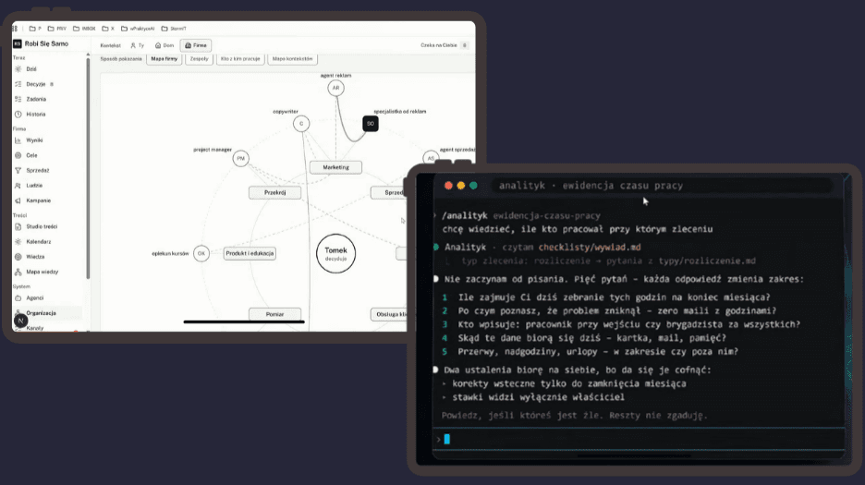865x485 pixels.
Task: Click line stawki widzi wyłącznie właściciel
Action: [x=539, y=397]
